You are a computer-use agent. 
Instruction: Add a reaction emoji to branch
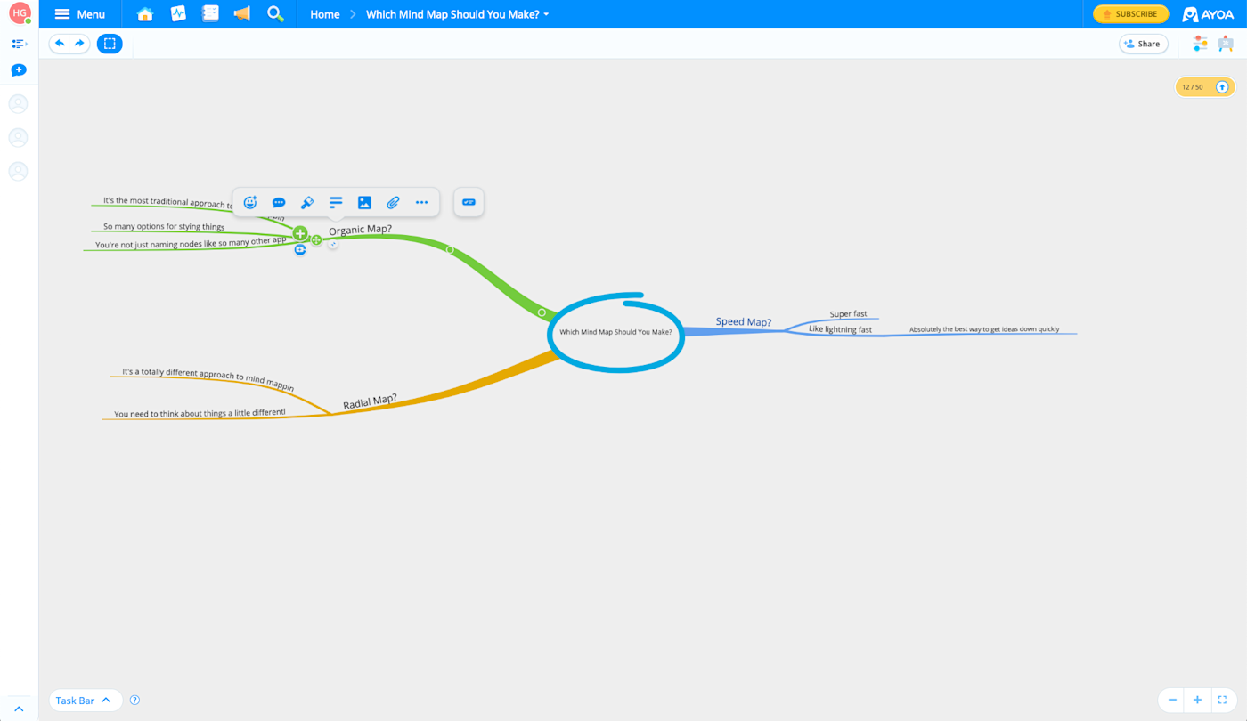click(250, 203)
